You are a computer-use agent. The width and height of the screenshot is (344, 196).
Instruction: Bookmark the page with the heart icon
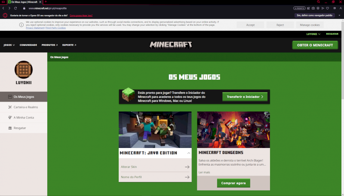(x=328, y=8)
